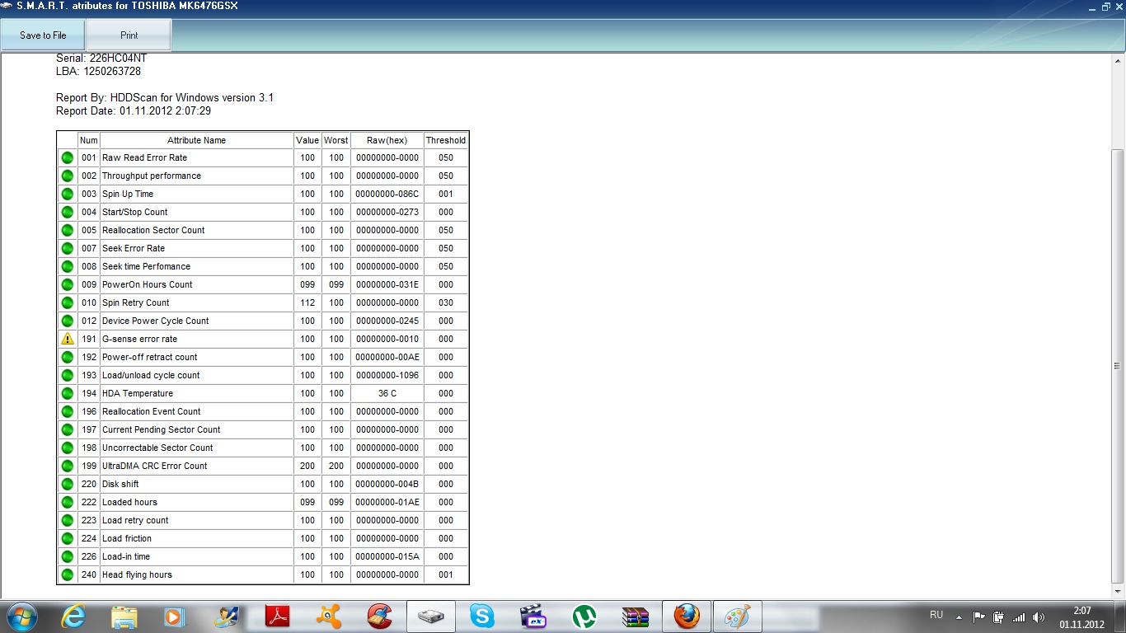Click the Device Power Cycle Count text
Image resolution: width=1126 pixels, height=633 pixels.
156,321
